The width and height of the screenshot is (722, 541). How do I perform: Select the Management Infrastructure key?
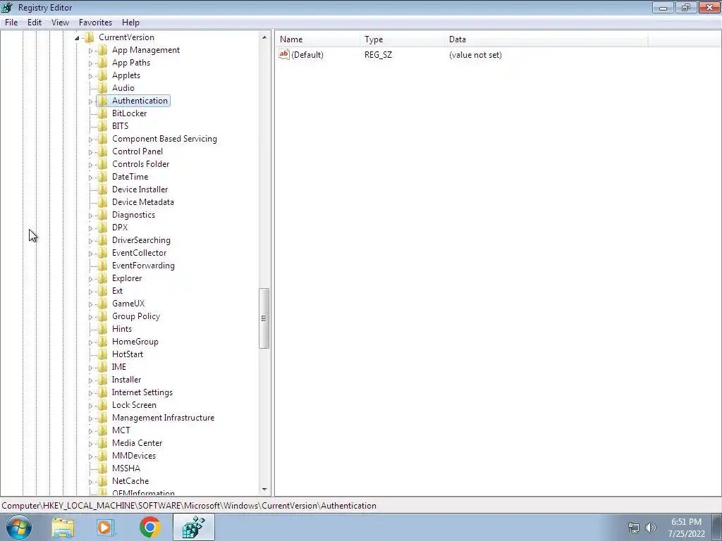click(x=163, y=418)
